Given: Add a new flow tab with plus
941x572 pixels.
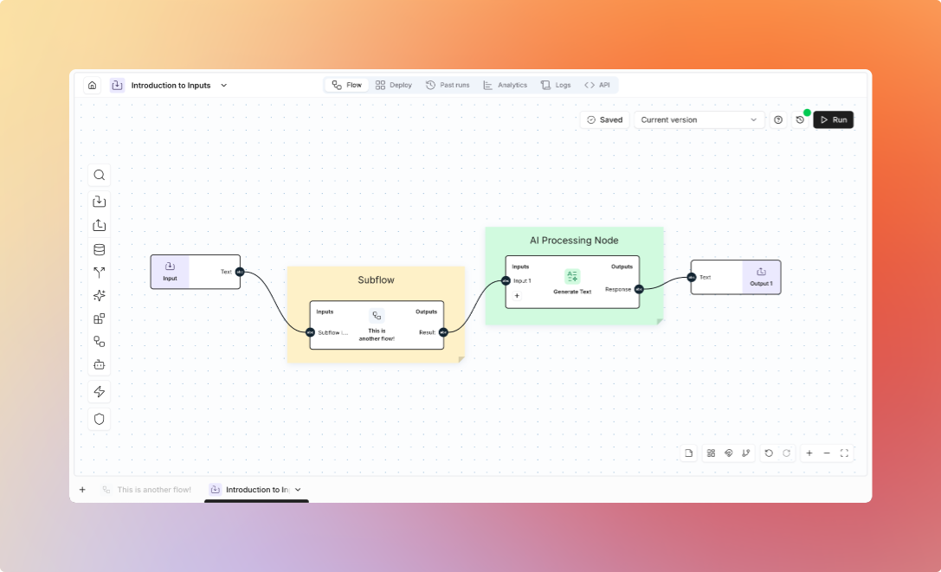Looking at the screenshot, I should pyautogui.click(x=82, y=490).
